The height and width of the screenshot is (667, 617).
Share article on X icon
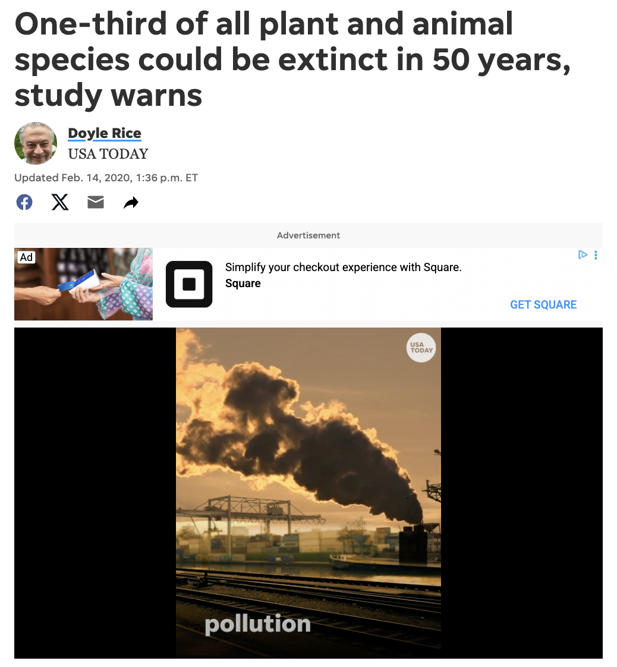[60, 202]
